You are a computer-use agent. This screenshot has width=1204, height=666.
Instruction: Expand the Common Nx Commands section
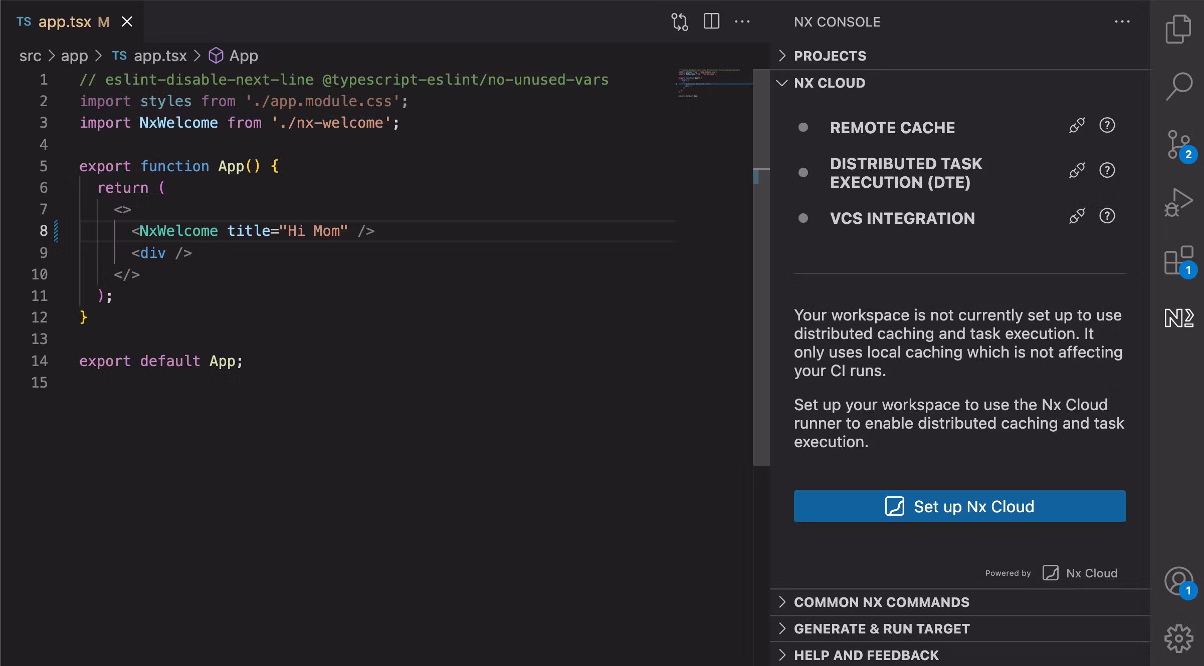(x=881, y=602)
